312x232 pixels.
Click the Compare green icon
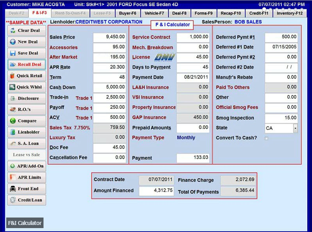click(13, 121)
